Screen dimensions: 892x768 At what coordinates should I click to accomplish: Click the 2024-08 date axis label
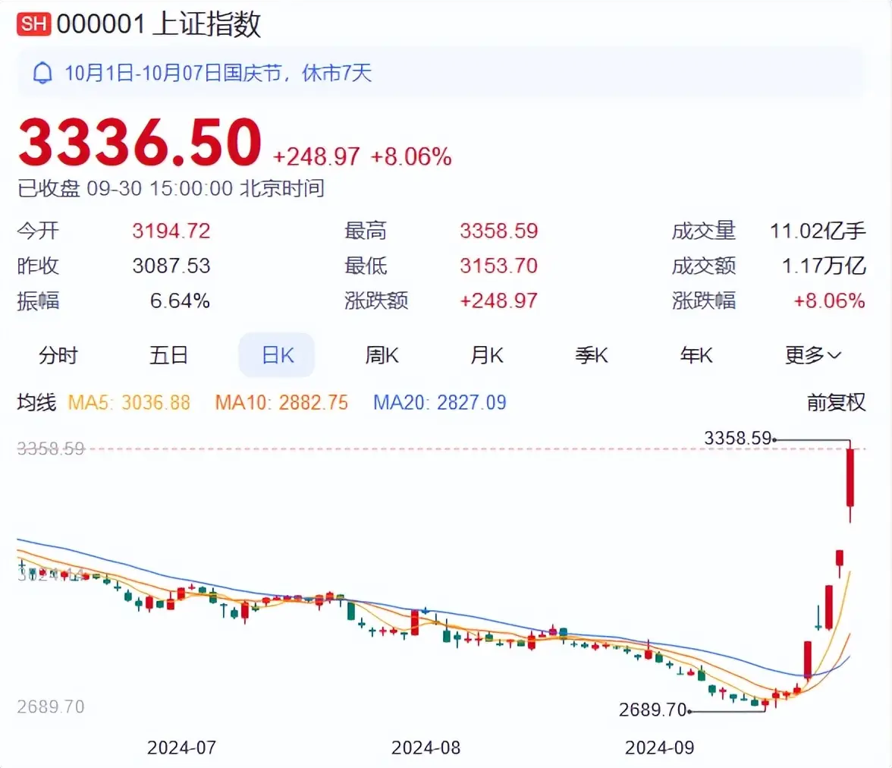pyautogui.click(x=426, y=748)
